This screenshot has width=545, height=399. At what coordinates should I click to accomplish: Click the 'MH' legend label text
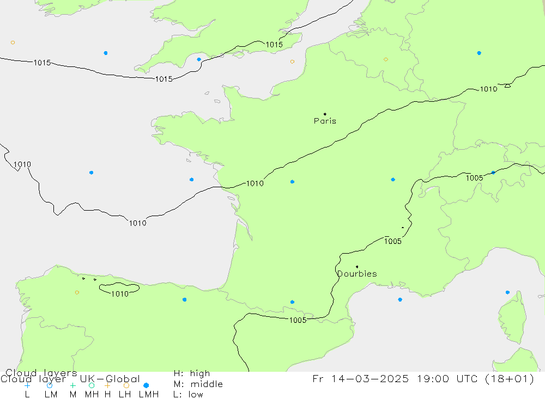pyautogui.click(x=92, y=395)
